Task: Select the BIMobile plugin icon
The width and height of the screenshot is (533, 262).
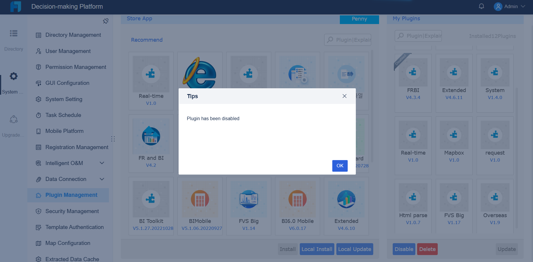Action: pos(200,199)
